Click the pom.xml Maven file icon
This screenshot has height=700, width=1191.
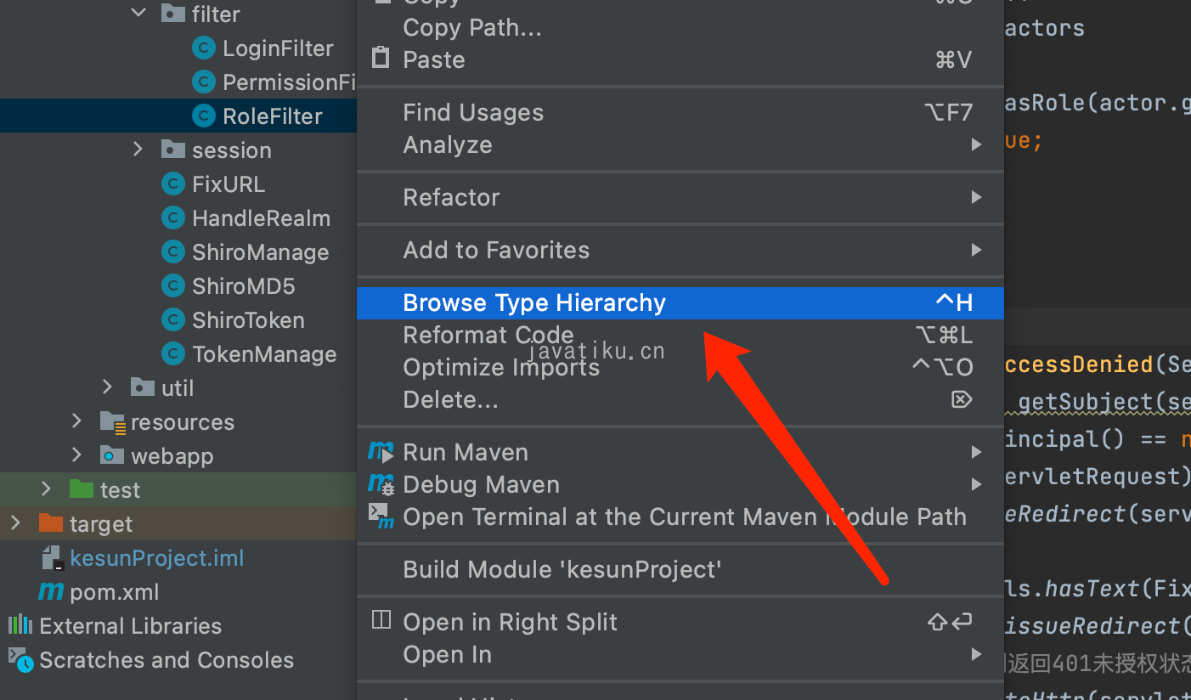(x=52, y=592)
